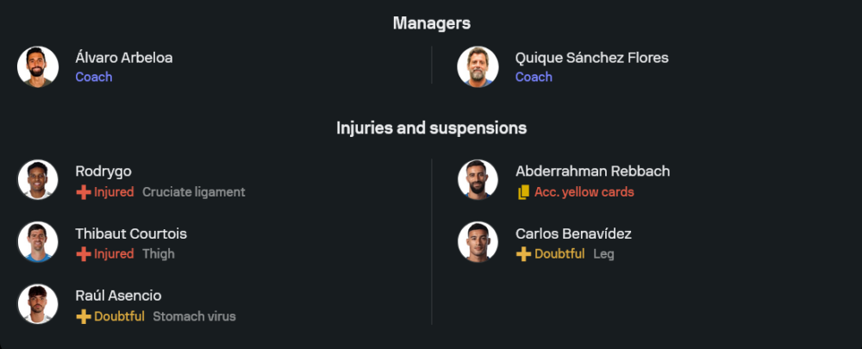Click red injured cross icon beside Rodrygo

[84, 192]
